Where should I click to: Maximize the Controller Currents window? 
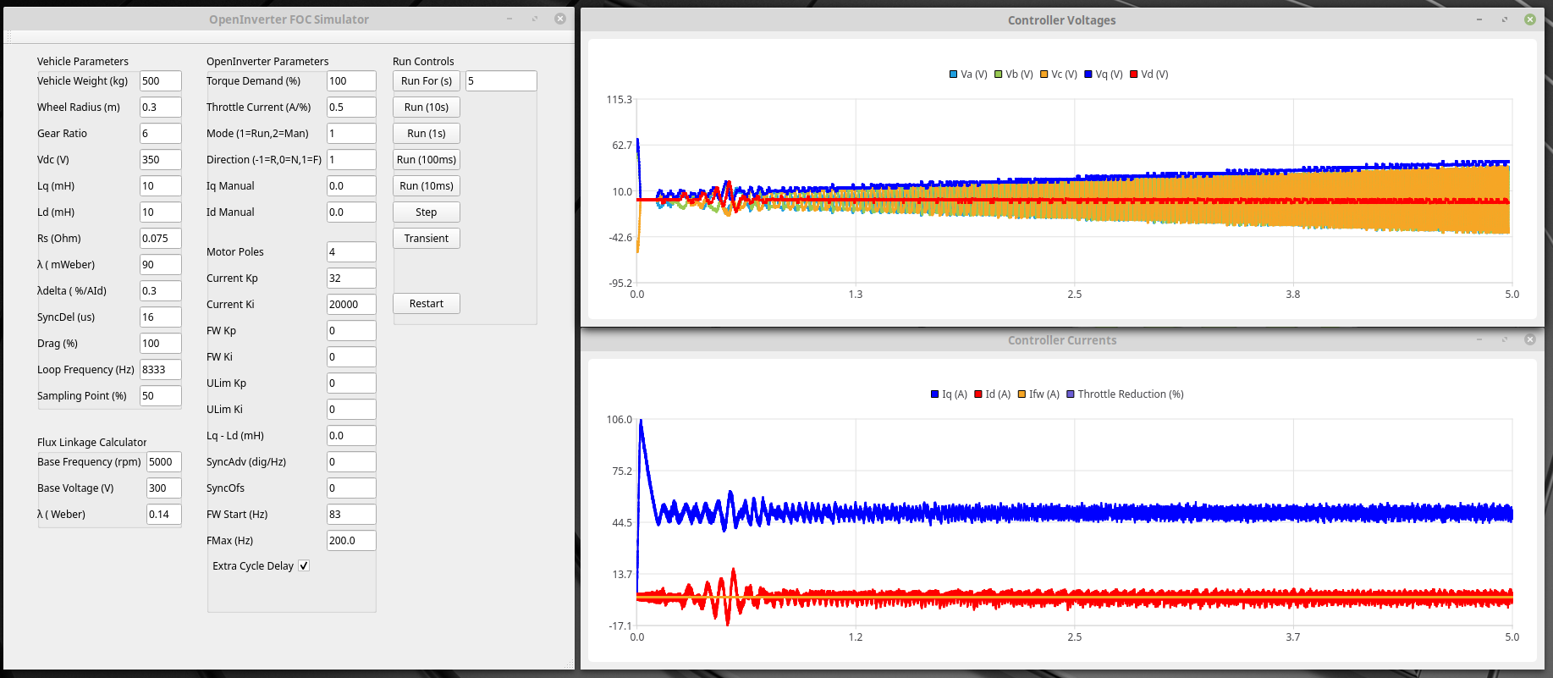pos(1505,339)
